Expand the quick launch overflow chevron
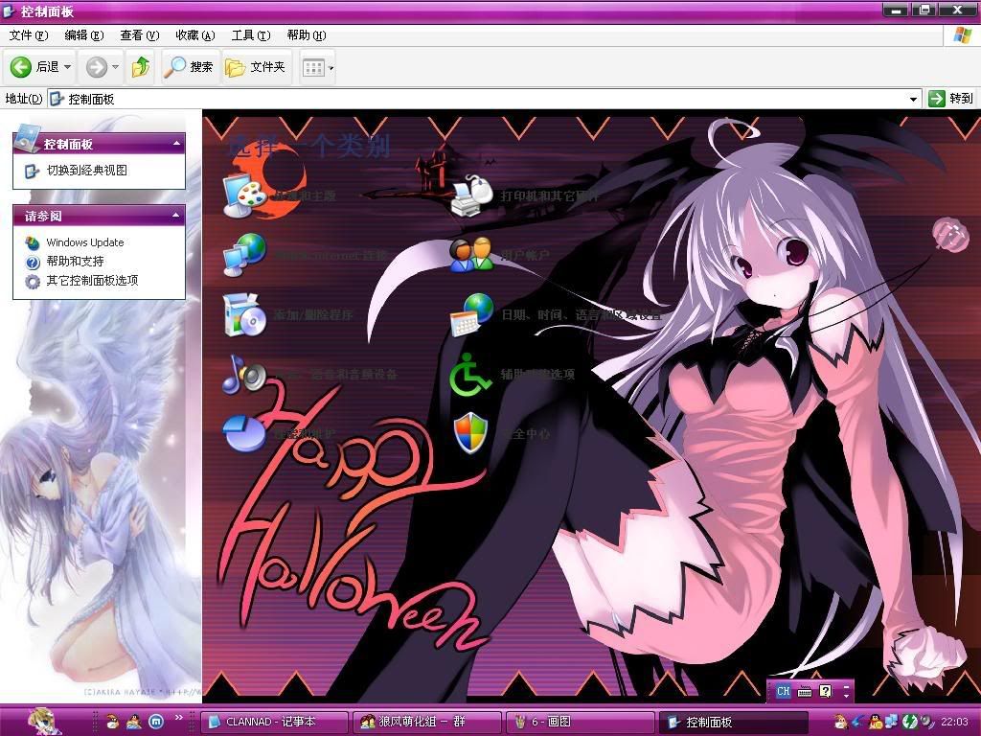The height and width of the screenshot is (736, 981). tap(179, 717)
